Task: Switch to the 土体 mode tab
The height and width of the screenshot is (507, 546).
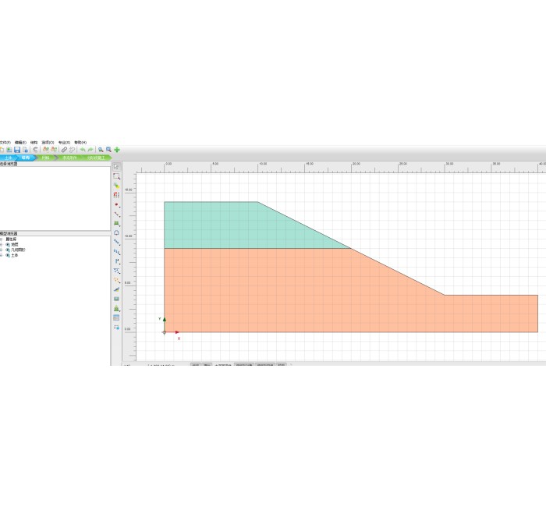Action: pos(9,158)
